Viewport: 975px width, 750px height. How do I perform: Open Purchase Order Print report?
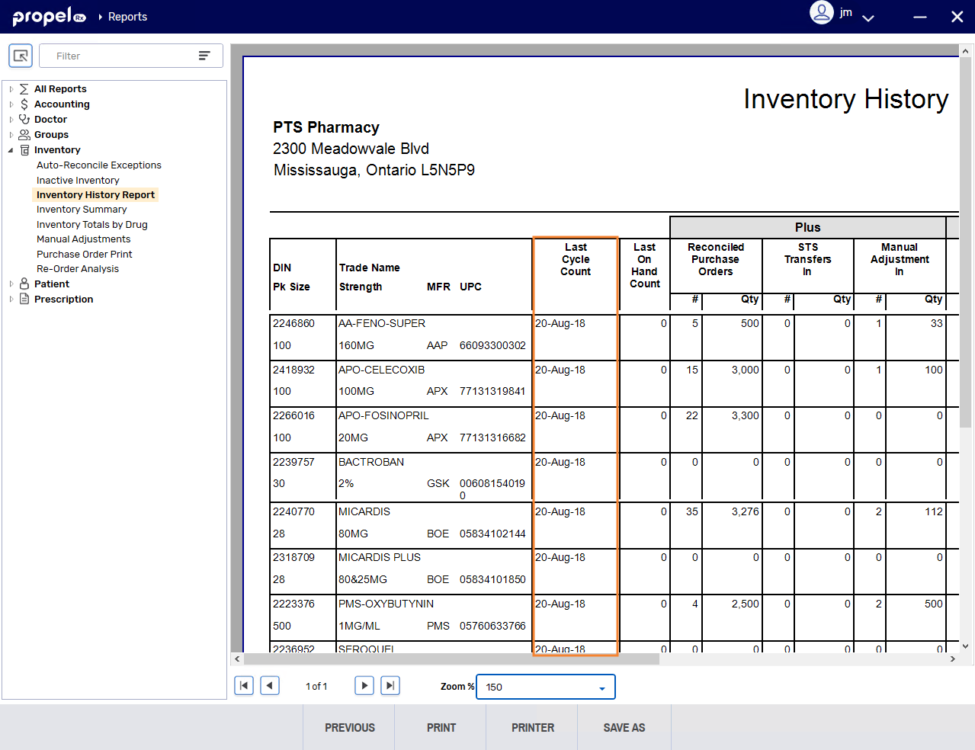pos(85,255)
